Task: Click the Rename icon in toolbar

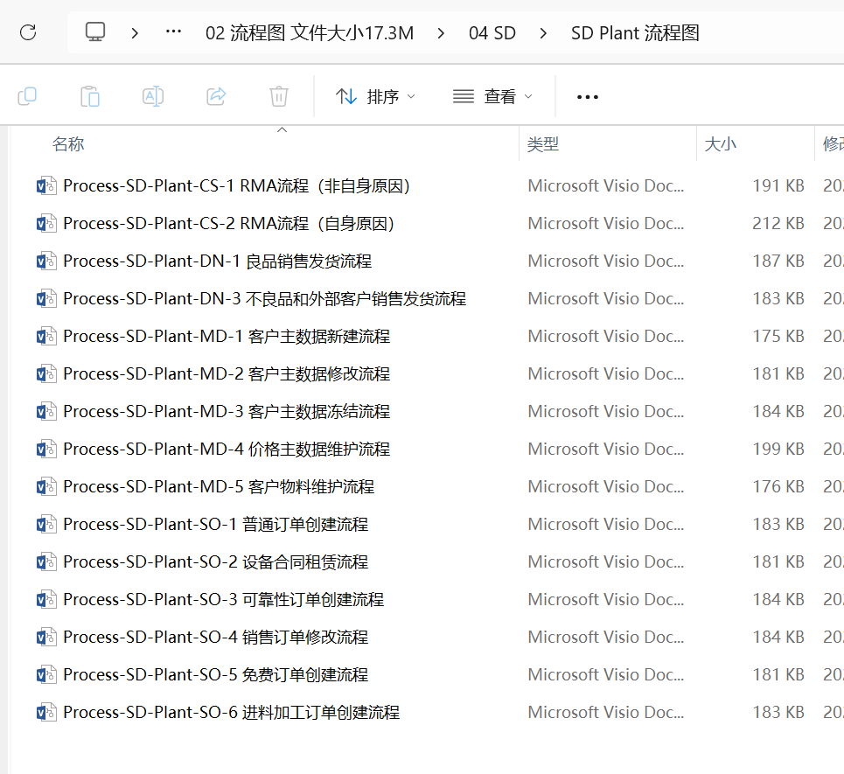Action: [153, 96]
